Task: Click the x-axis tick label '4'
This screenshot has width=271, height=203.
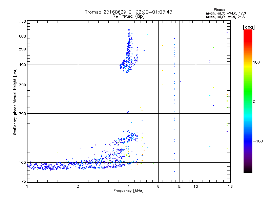Action: [x=129, y=186]
